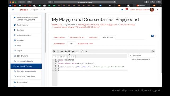
Task: Click the eclass.yorku.ca address bar
Action: tap(85, 2)
